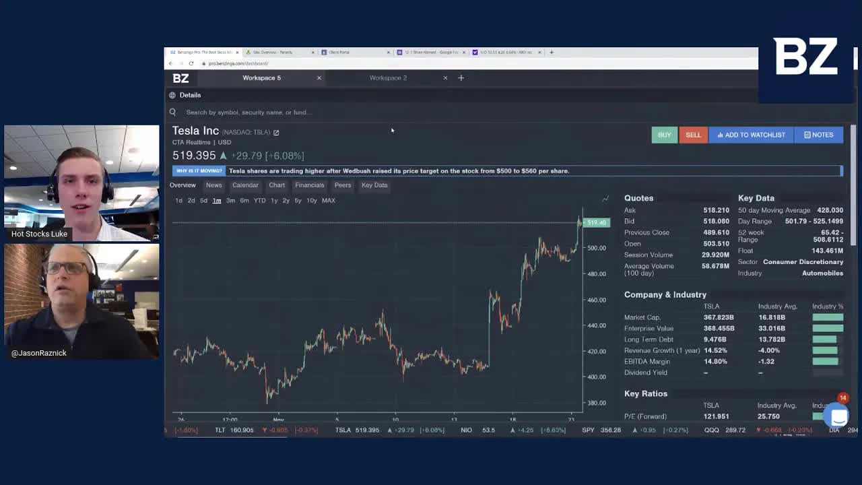Open the chat bubble widget
The image size is (862, 485).
[838, 418]
